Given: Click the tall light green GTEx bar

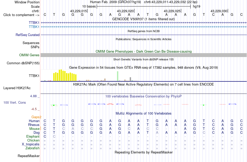Looking at the screenshot, I should coord(118,76).
